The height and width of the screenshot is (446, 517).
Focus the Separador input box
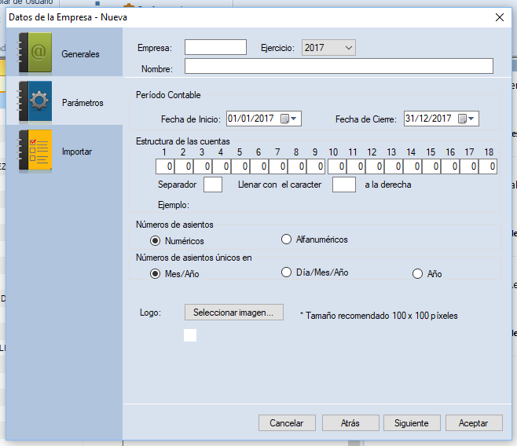pyautogui.click(x=213, y=185)
